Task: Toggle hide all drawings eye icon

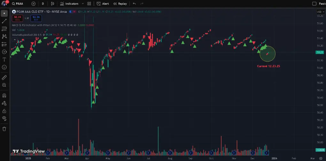Action: [4, 119]
